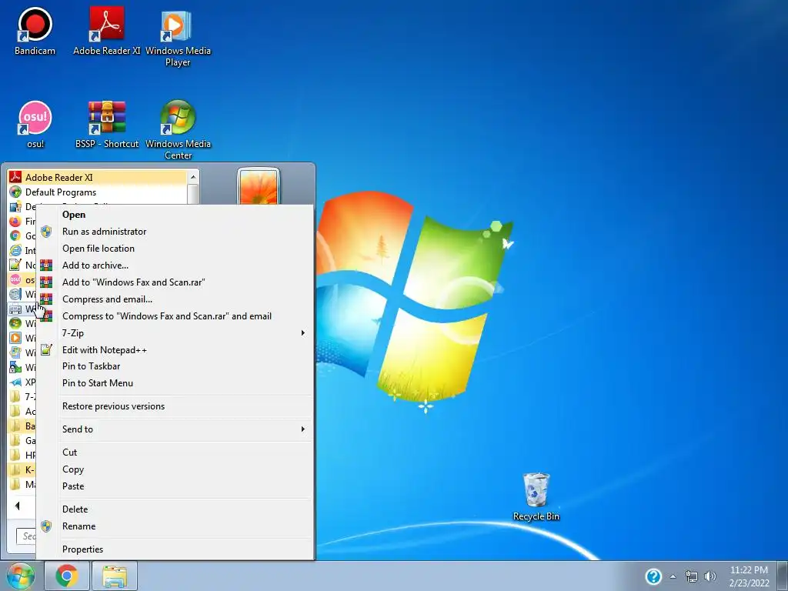Select the Recycle Bin on the desktop

[x=536, y=496]
